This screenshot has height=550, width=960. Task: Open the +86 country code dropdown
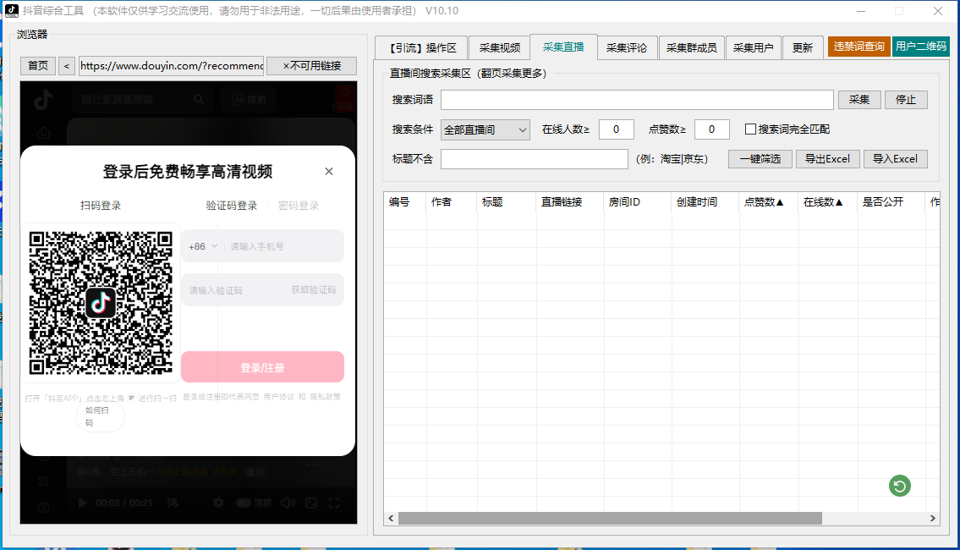point(198,245)
